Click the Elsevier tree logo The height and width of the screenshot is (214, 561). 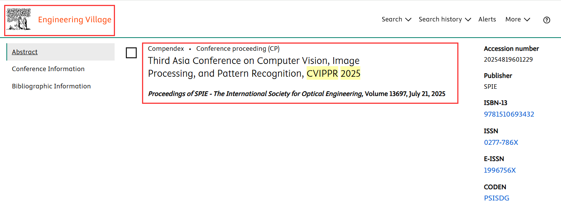[x=18, y=20]
